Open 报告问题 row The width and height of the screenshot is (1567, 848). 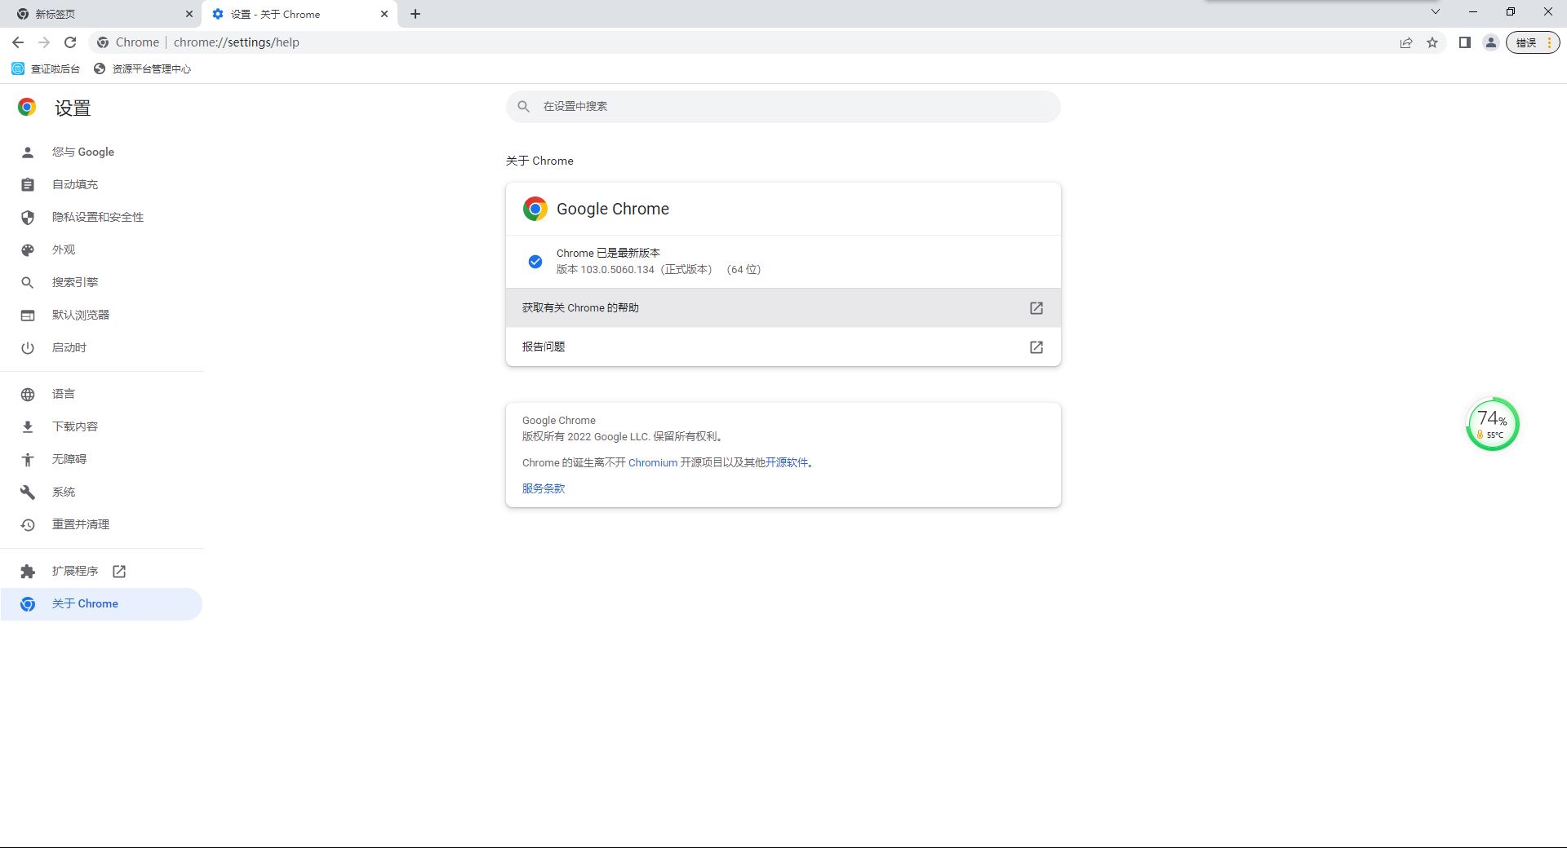(x=783, y=347)
